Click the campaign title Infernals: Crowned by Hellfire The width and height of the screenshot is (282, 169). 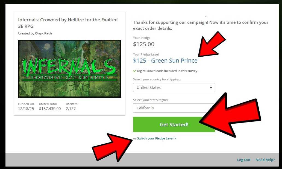coord(68,23)
